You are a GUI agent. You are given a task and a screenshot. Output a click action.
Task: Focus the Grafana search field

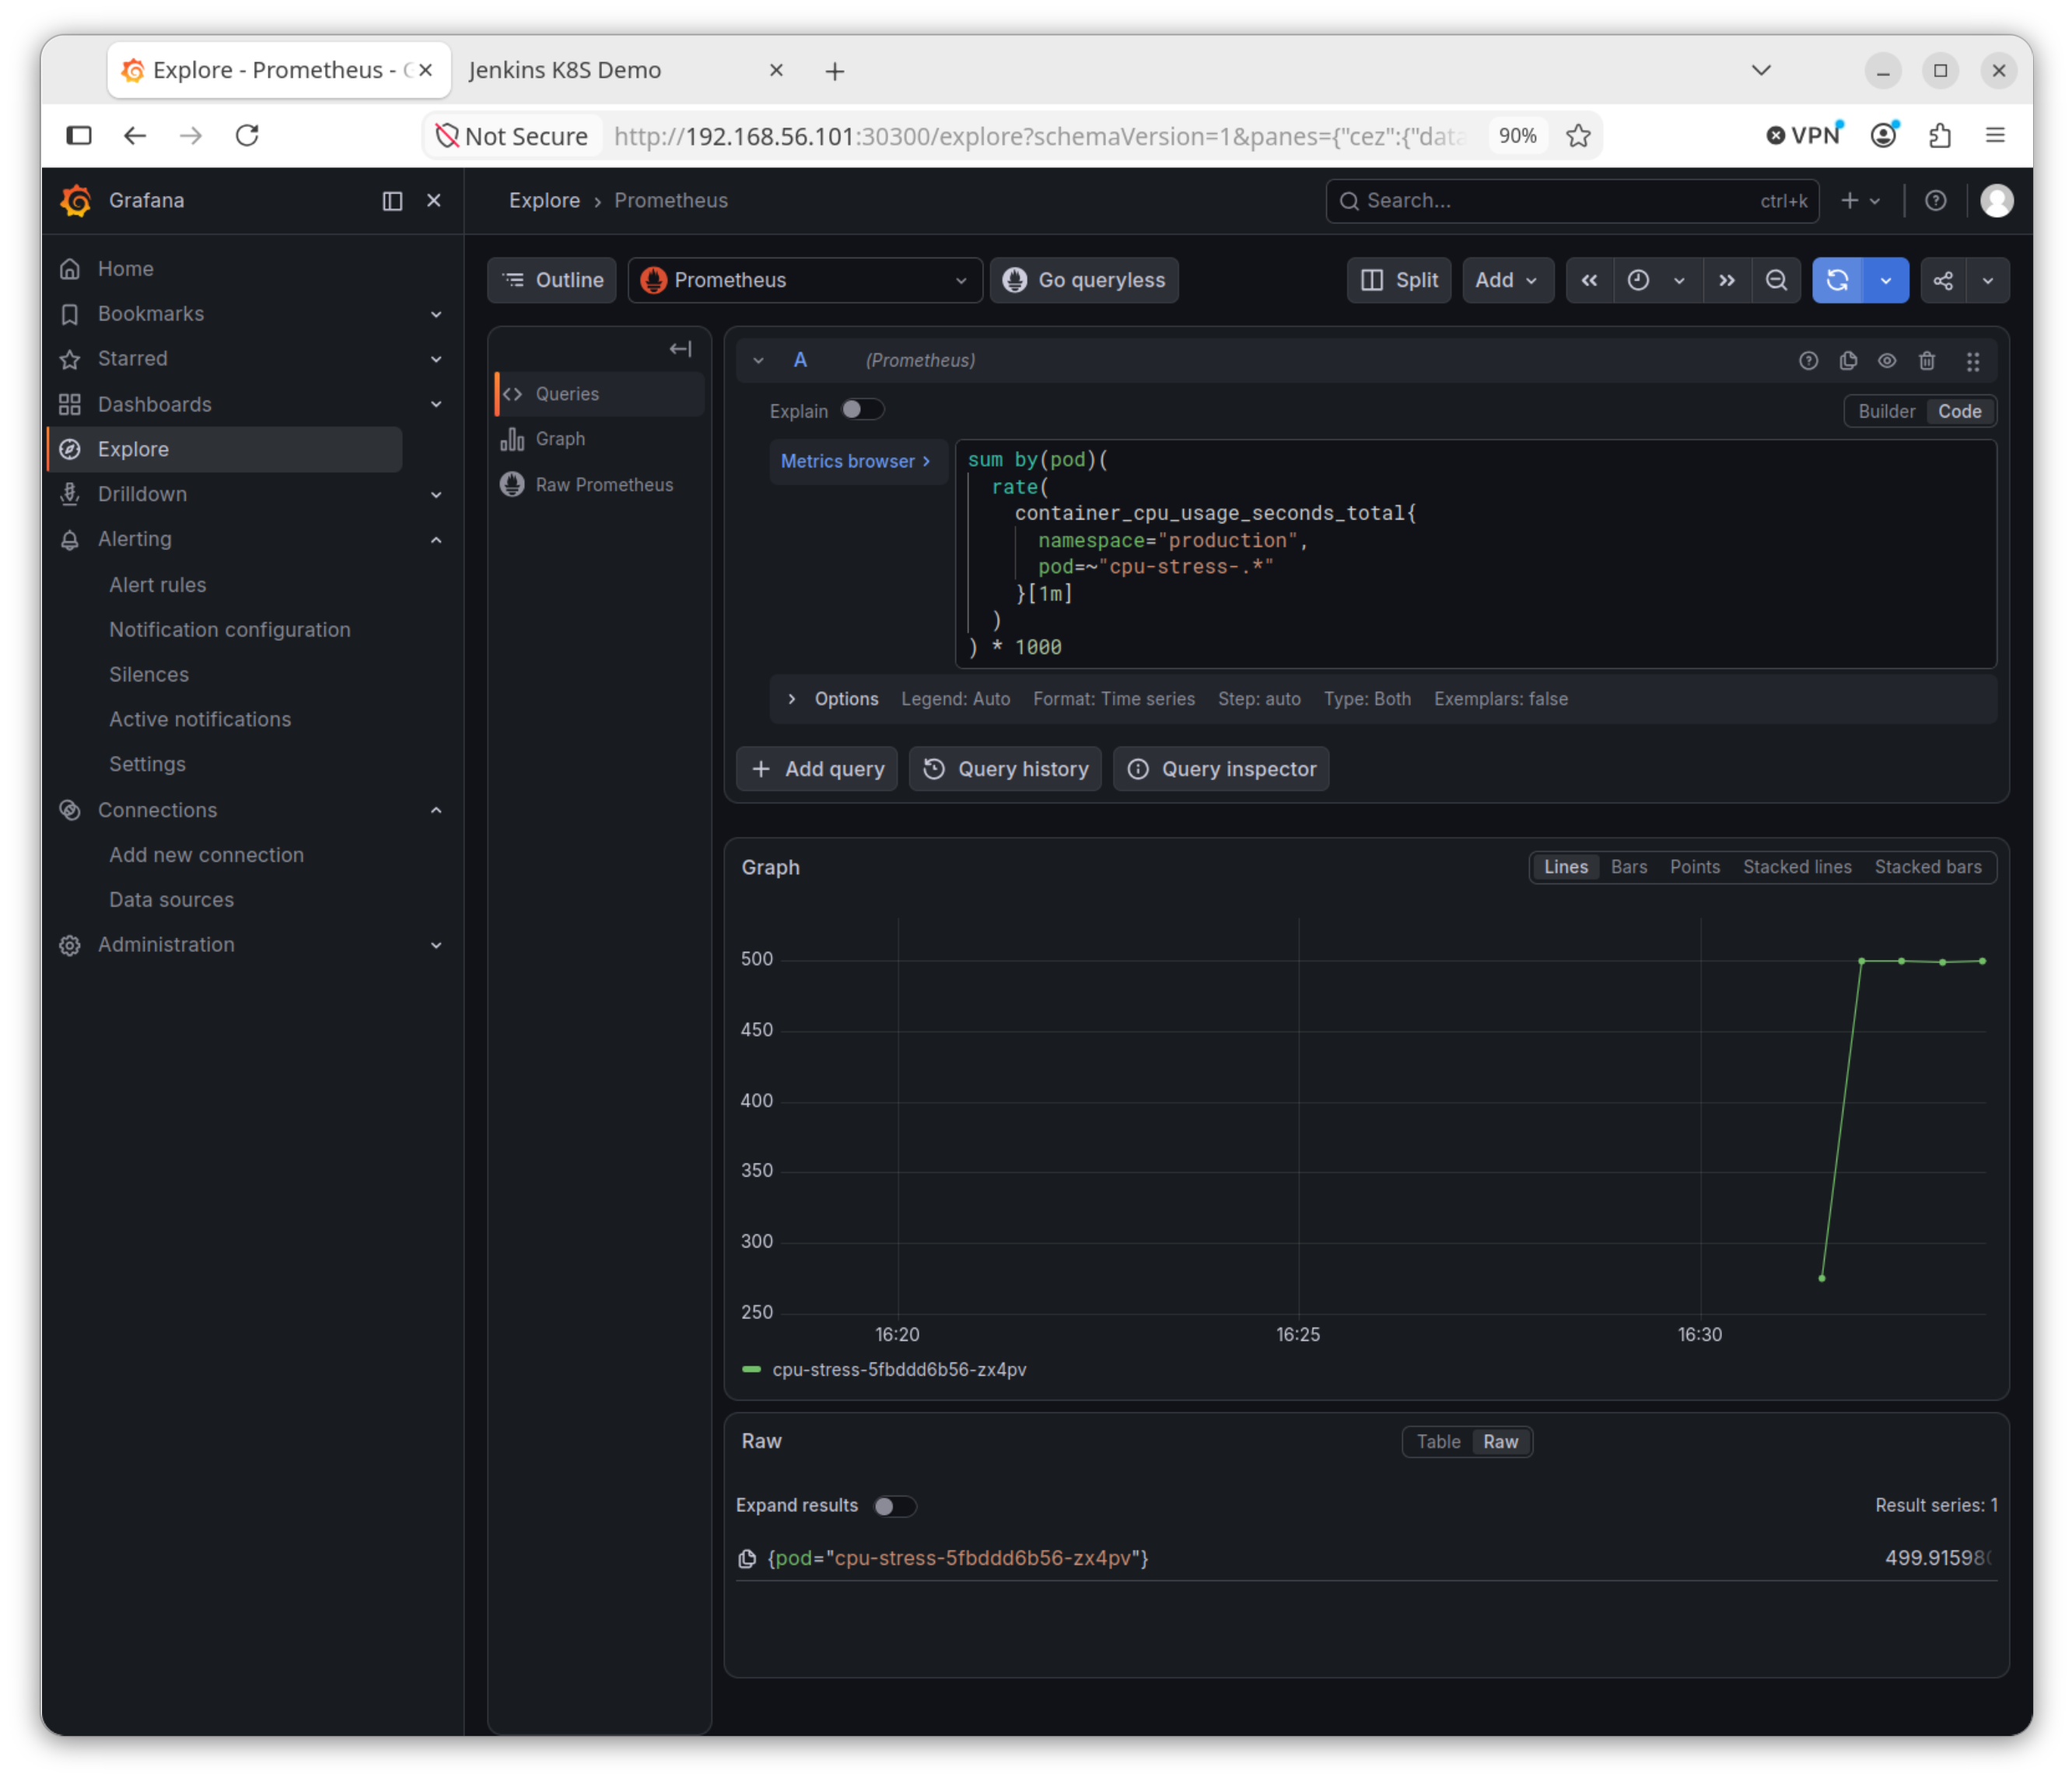[x=1572, y=201]
